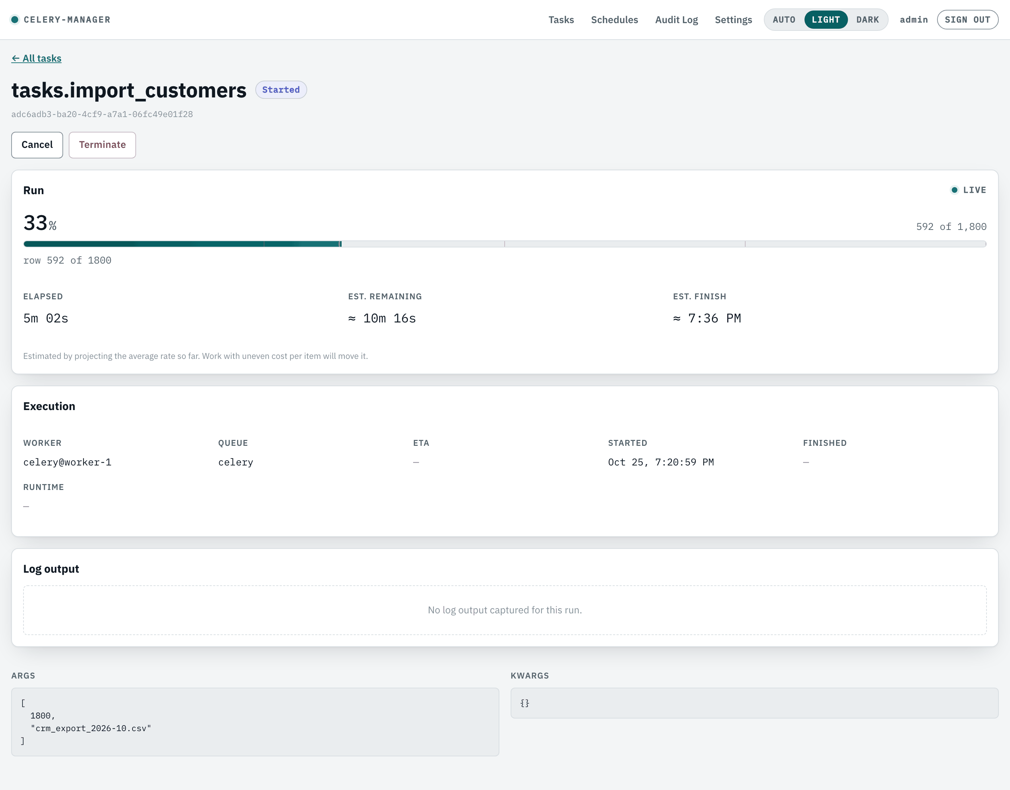
Task: Click the started timestamp Oct 25
Action: 660,462
